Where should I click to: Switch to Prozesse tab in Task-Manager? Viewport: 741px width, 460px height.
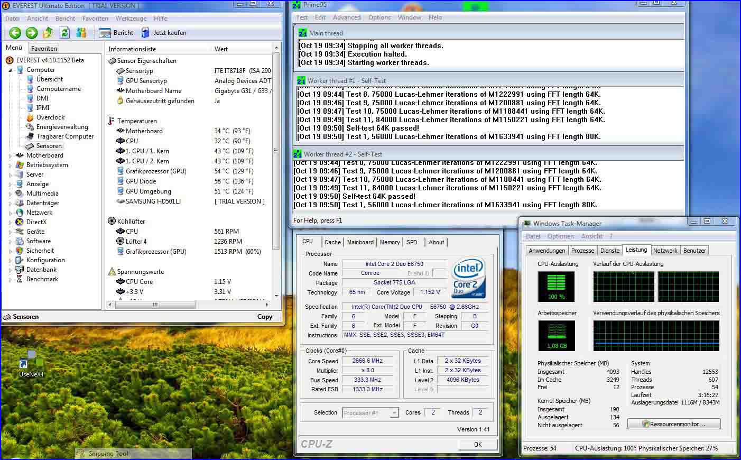pos(582,251)
